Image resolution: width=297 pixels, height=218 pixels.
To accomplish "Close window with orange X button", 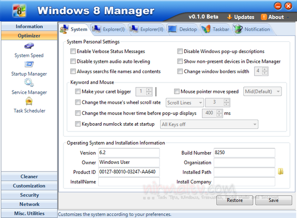I will 288,6.
